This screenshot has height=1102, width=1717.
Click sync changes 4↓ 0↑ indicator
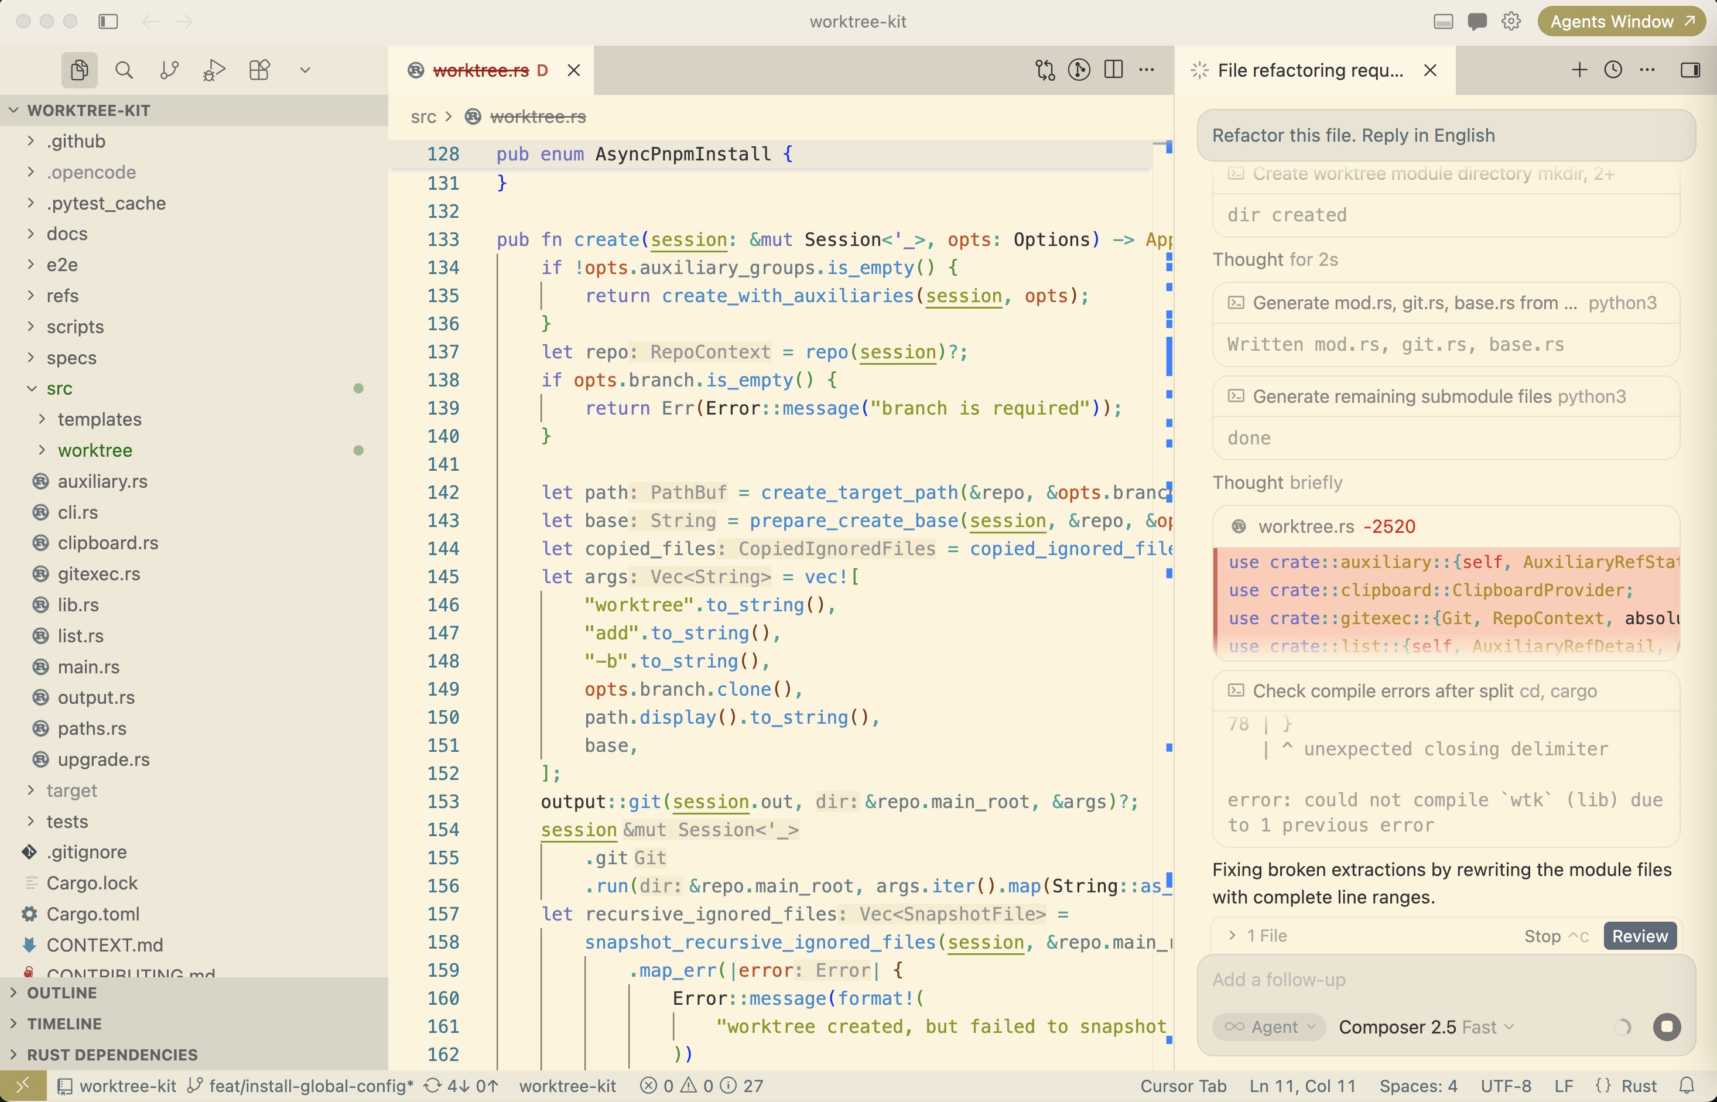[x=461, y=1086]
